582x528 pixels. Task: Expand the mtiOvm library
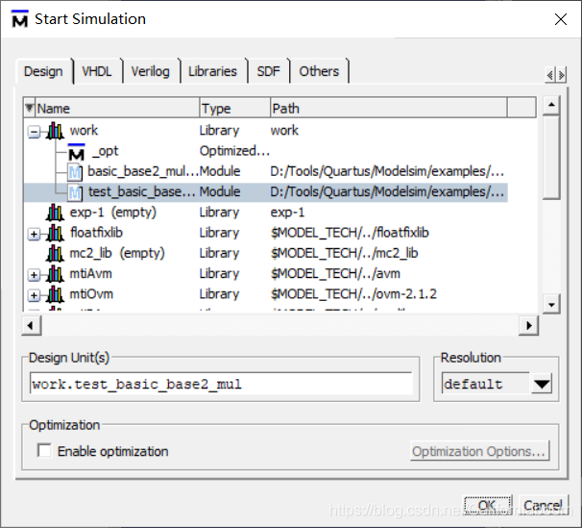[34, 295]
